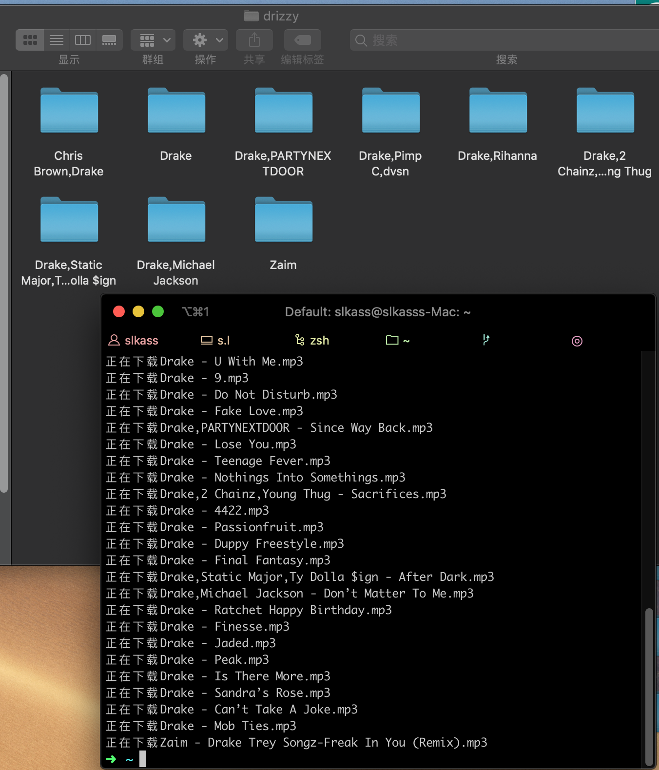This screenshot has width=659, height=770.
Task: Click the drizzy folder title icon
Action: [252, 16]
